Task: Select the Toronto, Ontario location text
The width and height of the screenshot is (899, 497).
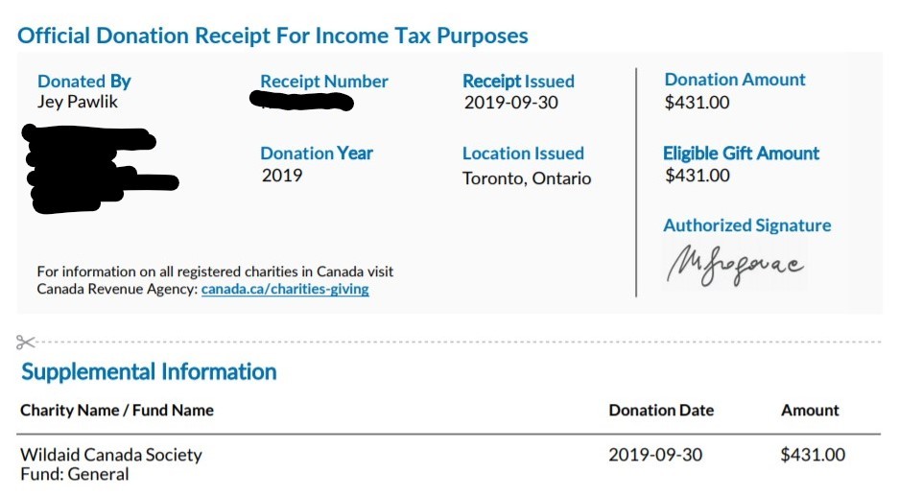Action: (x=527, y=178)
